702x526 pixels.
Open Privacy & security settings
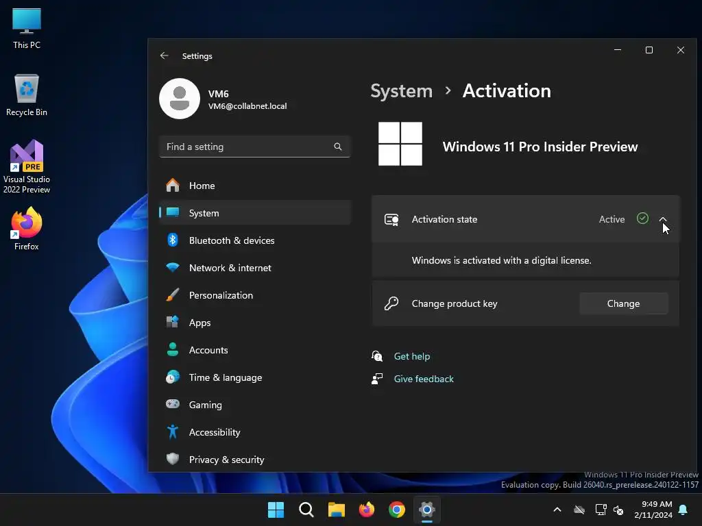click(254, 460)
